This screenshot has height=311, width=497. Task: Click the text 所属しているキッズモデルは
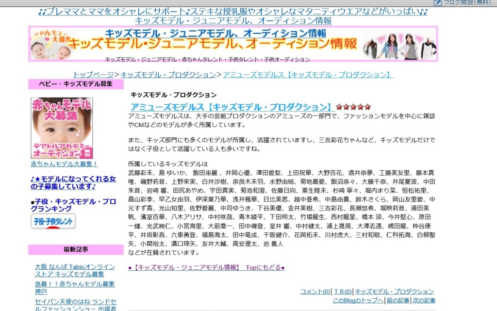tap(168, 164)
